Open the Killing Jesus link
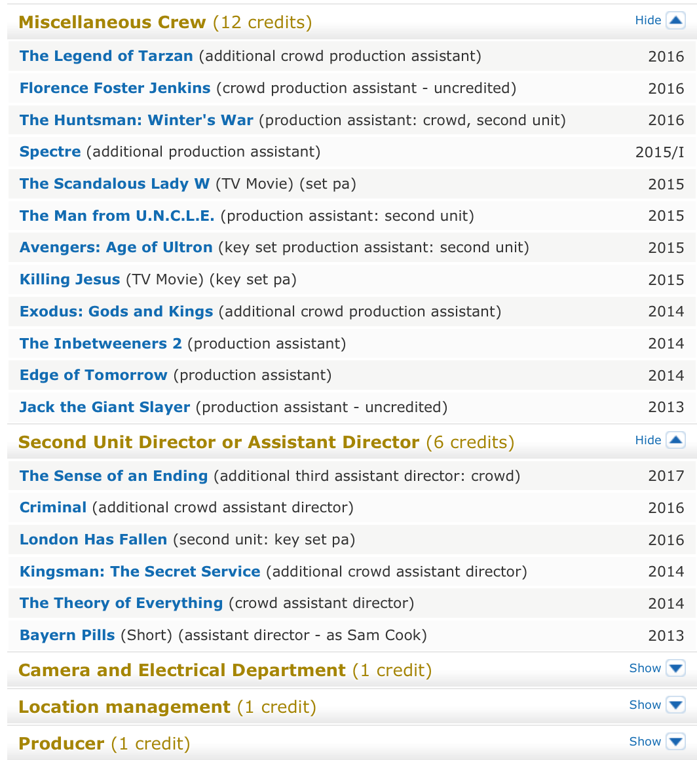Viewport: 697px width, 760px height. point(70,279)
